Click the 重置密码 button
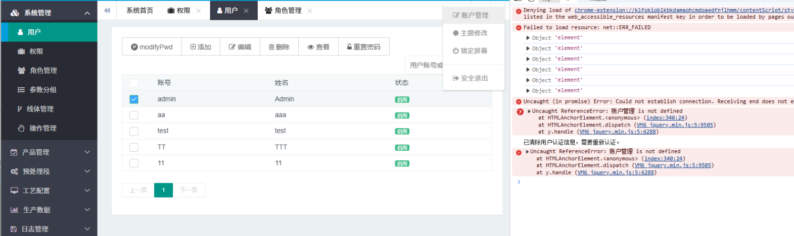The image size is (794, 236). (364, 47)
